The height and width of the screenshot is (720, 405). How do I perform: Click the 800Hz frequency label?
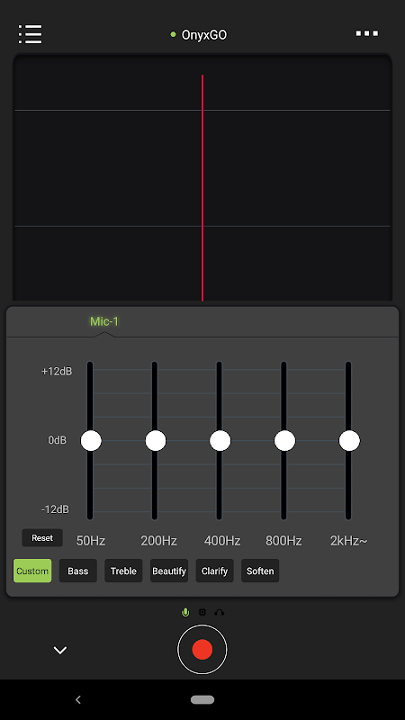[x=283, y=541]
